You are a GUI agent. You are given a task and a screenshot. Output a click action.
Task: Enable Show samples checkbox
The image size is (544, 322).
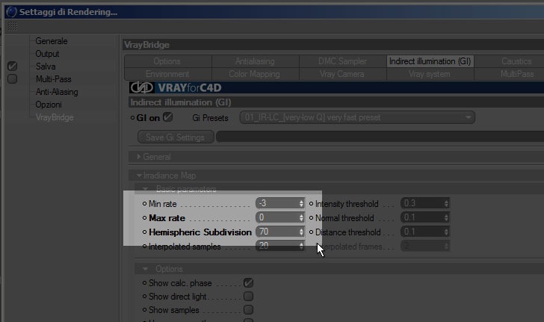click(248, 309)
